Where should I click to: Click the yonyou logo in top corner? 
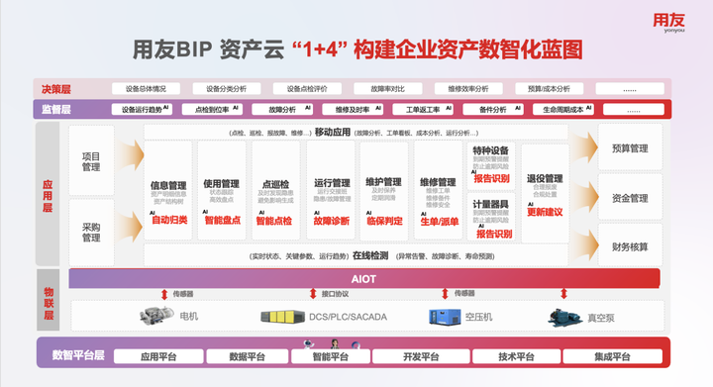point(668,22)
